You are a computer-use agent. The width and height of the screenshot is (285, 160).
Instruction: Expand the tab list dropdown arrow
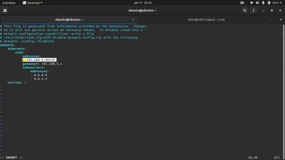(x=281, y=20)
